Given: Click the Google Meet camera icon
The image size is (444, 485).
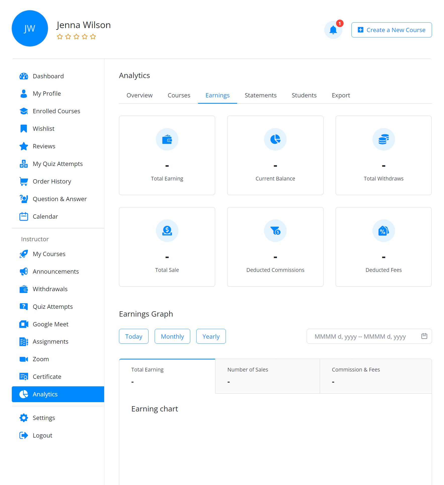Looking at the screenshot, I should [24, 324].
